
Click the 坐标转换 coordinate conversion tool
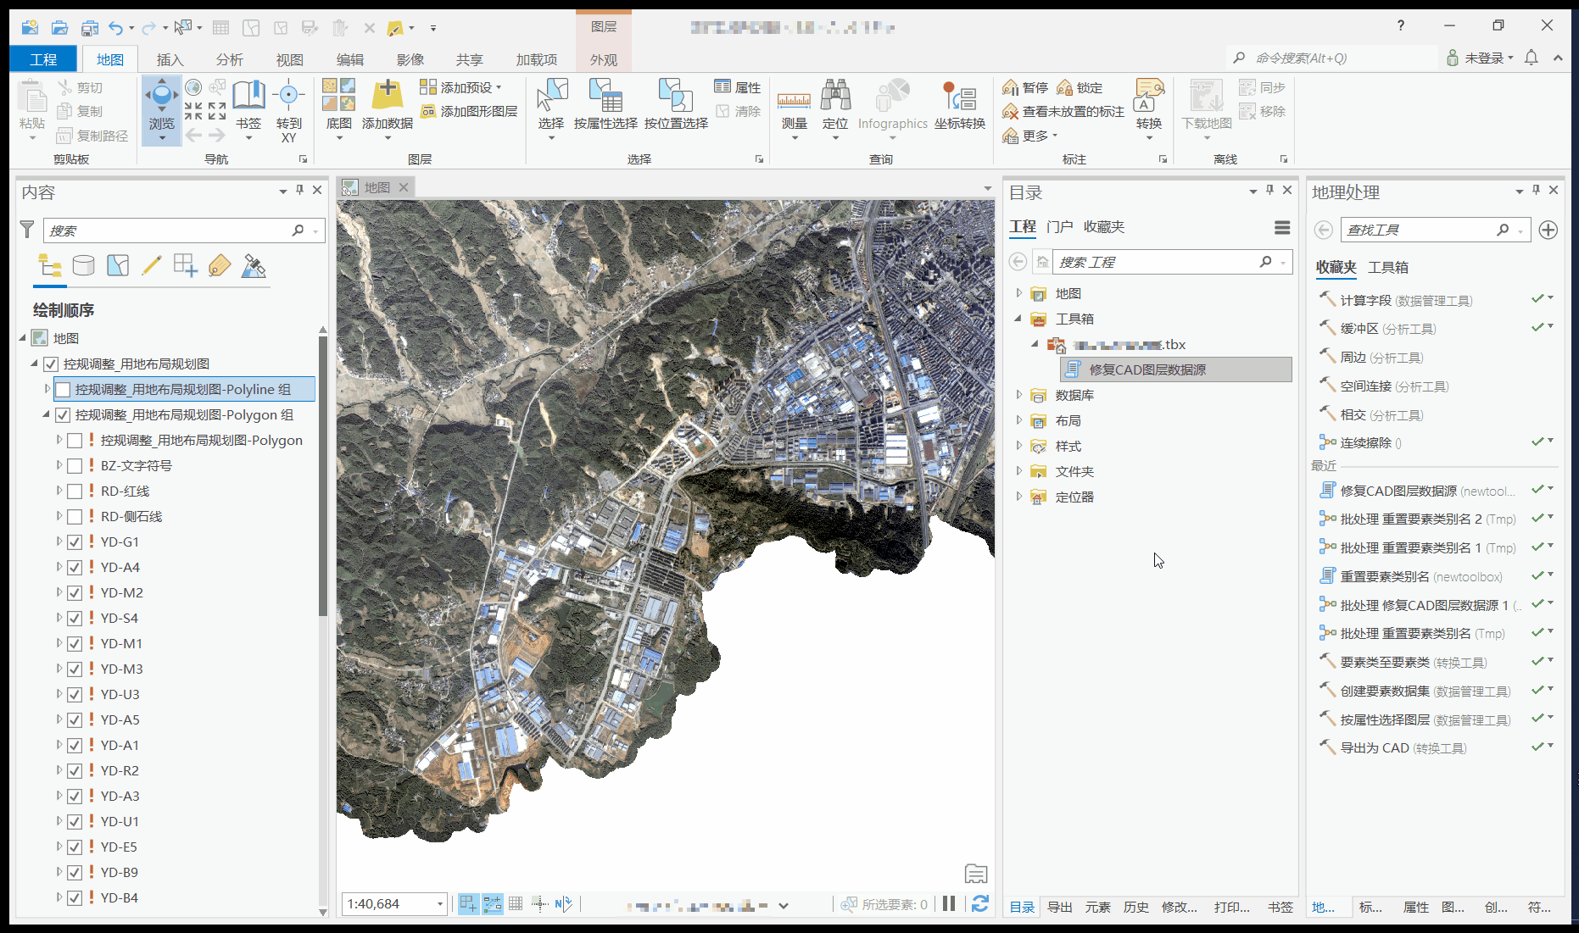point(960,106)
